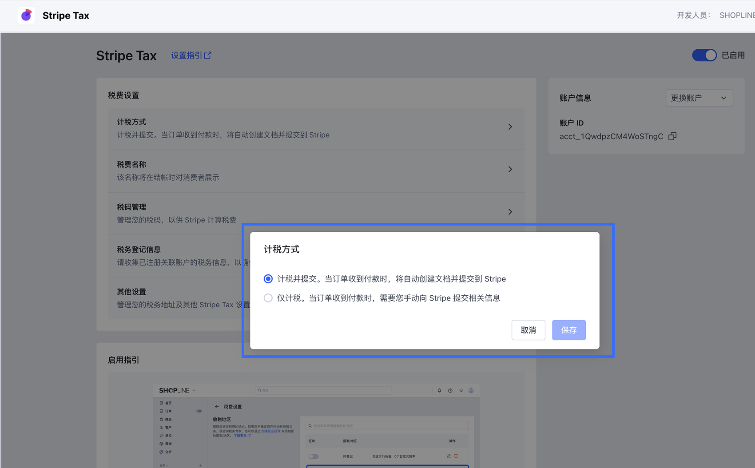
Task: Toggle the 已启用 enabled switch off
Action: point(704,55)
